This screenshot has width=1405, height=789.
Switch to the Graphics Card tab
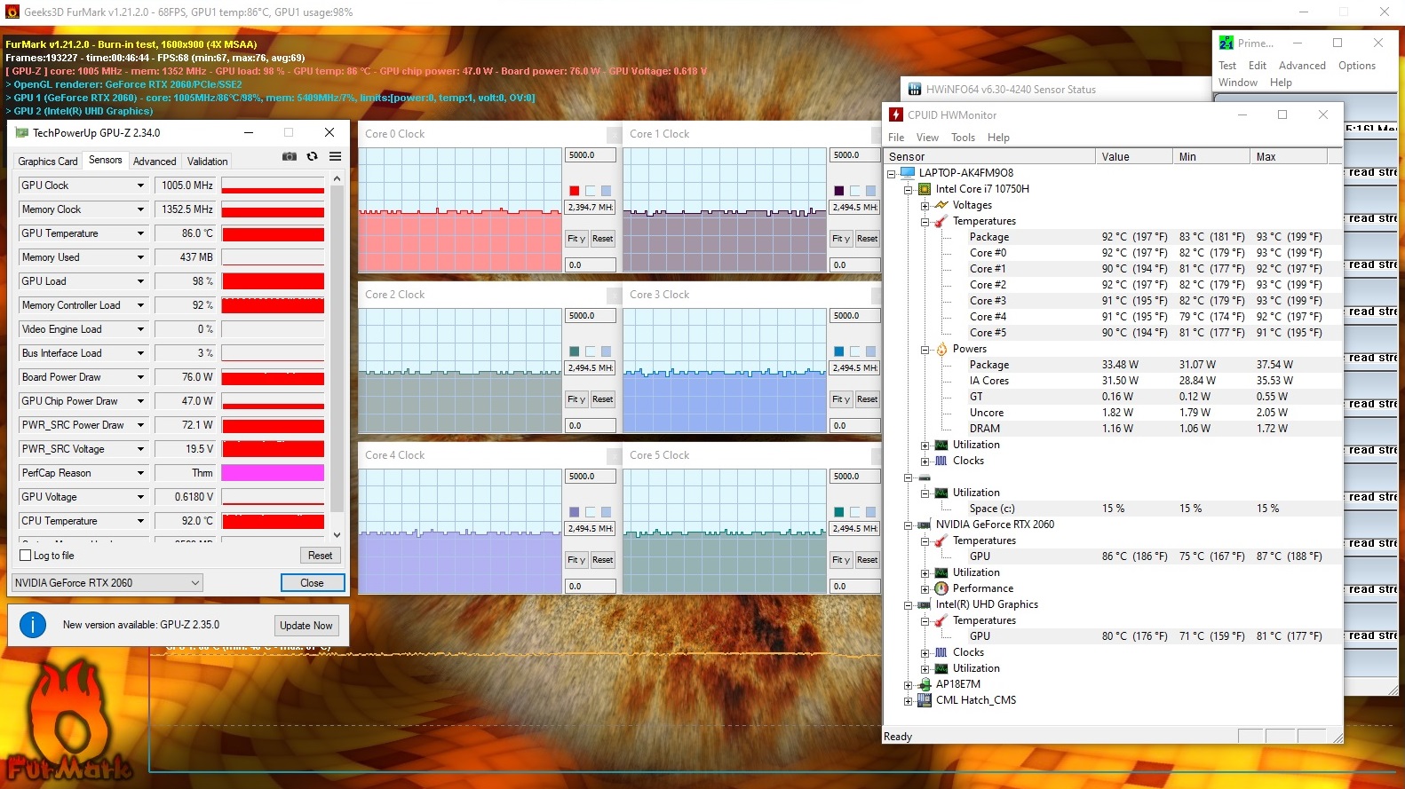[x=48, y=162]
